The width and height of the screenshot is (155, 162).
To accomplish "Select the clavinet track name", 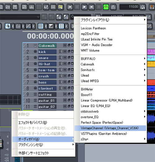I will pyautogui.click(x=47, y=88).
